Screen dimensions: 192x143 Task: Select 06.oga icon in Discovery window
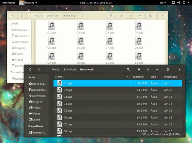tap(81, 41)
